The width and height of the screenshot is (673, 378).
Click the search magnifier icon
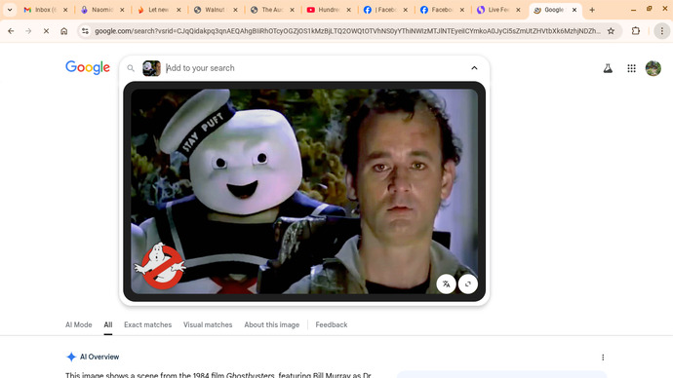tap(131, 68)
